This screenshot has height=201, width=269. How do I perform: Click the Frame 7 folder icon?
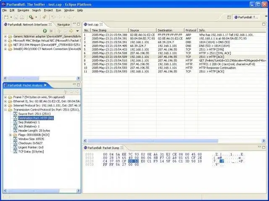[10, 98]
